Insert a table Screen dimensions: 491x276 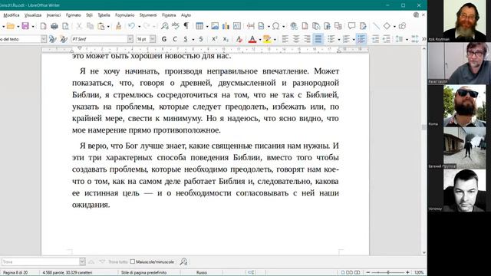(199, 26)
